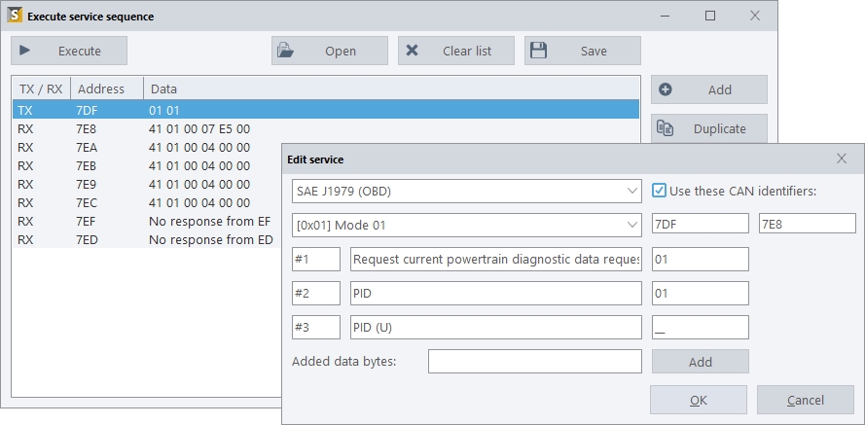This screenshot has width=865, height=425.
Task: Click the Clear list X icon
Action: [413, 51]
